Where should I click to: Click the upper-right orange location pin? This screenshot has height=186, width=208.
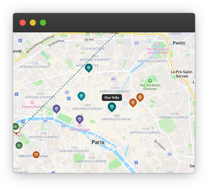(140, 97)
